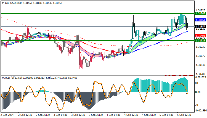Viewport: 207px width, 118px height.
Task: Select the 2 Sep 20:30 time axis label
Action: pos(43,115)
